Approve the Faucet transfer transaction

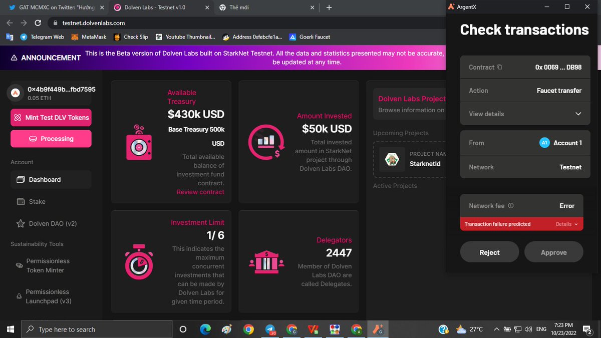553,252
